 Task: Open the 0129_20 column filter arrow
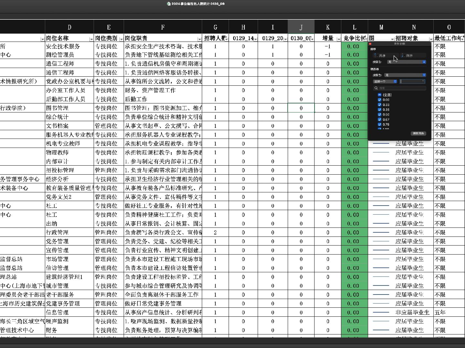click(x=285, y=39)
